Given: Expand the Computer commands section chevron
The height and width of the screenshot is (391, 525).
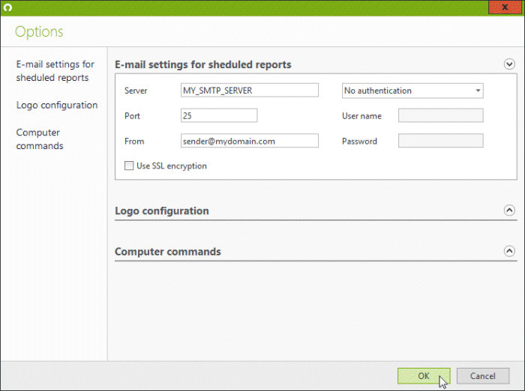Looking at the screenshot, I should coord(509,251).
